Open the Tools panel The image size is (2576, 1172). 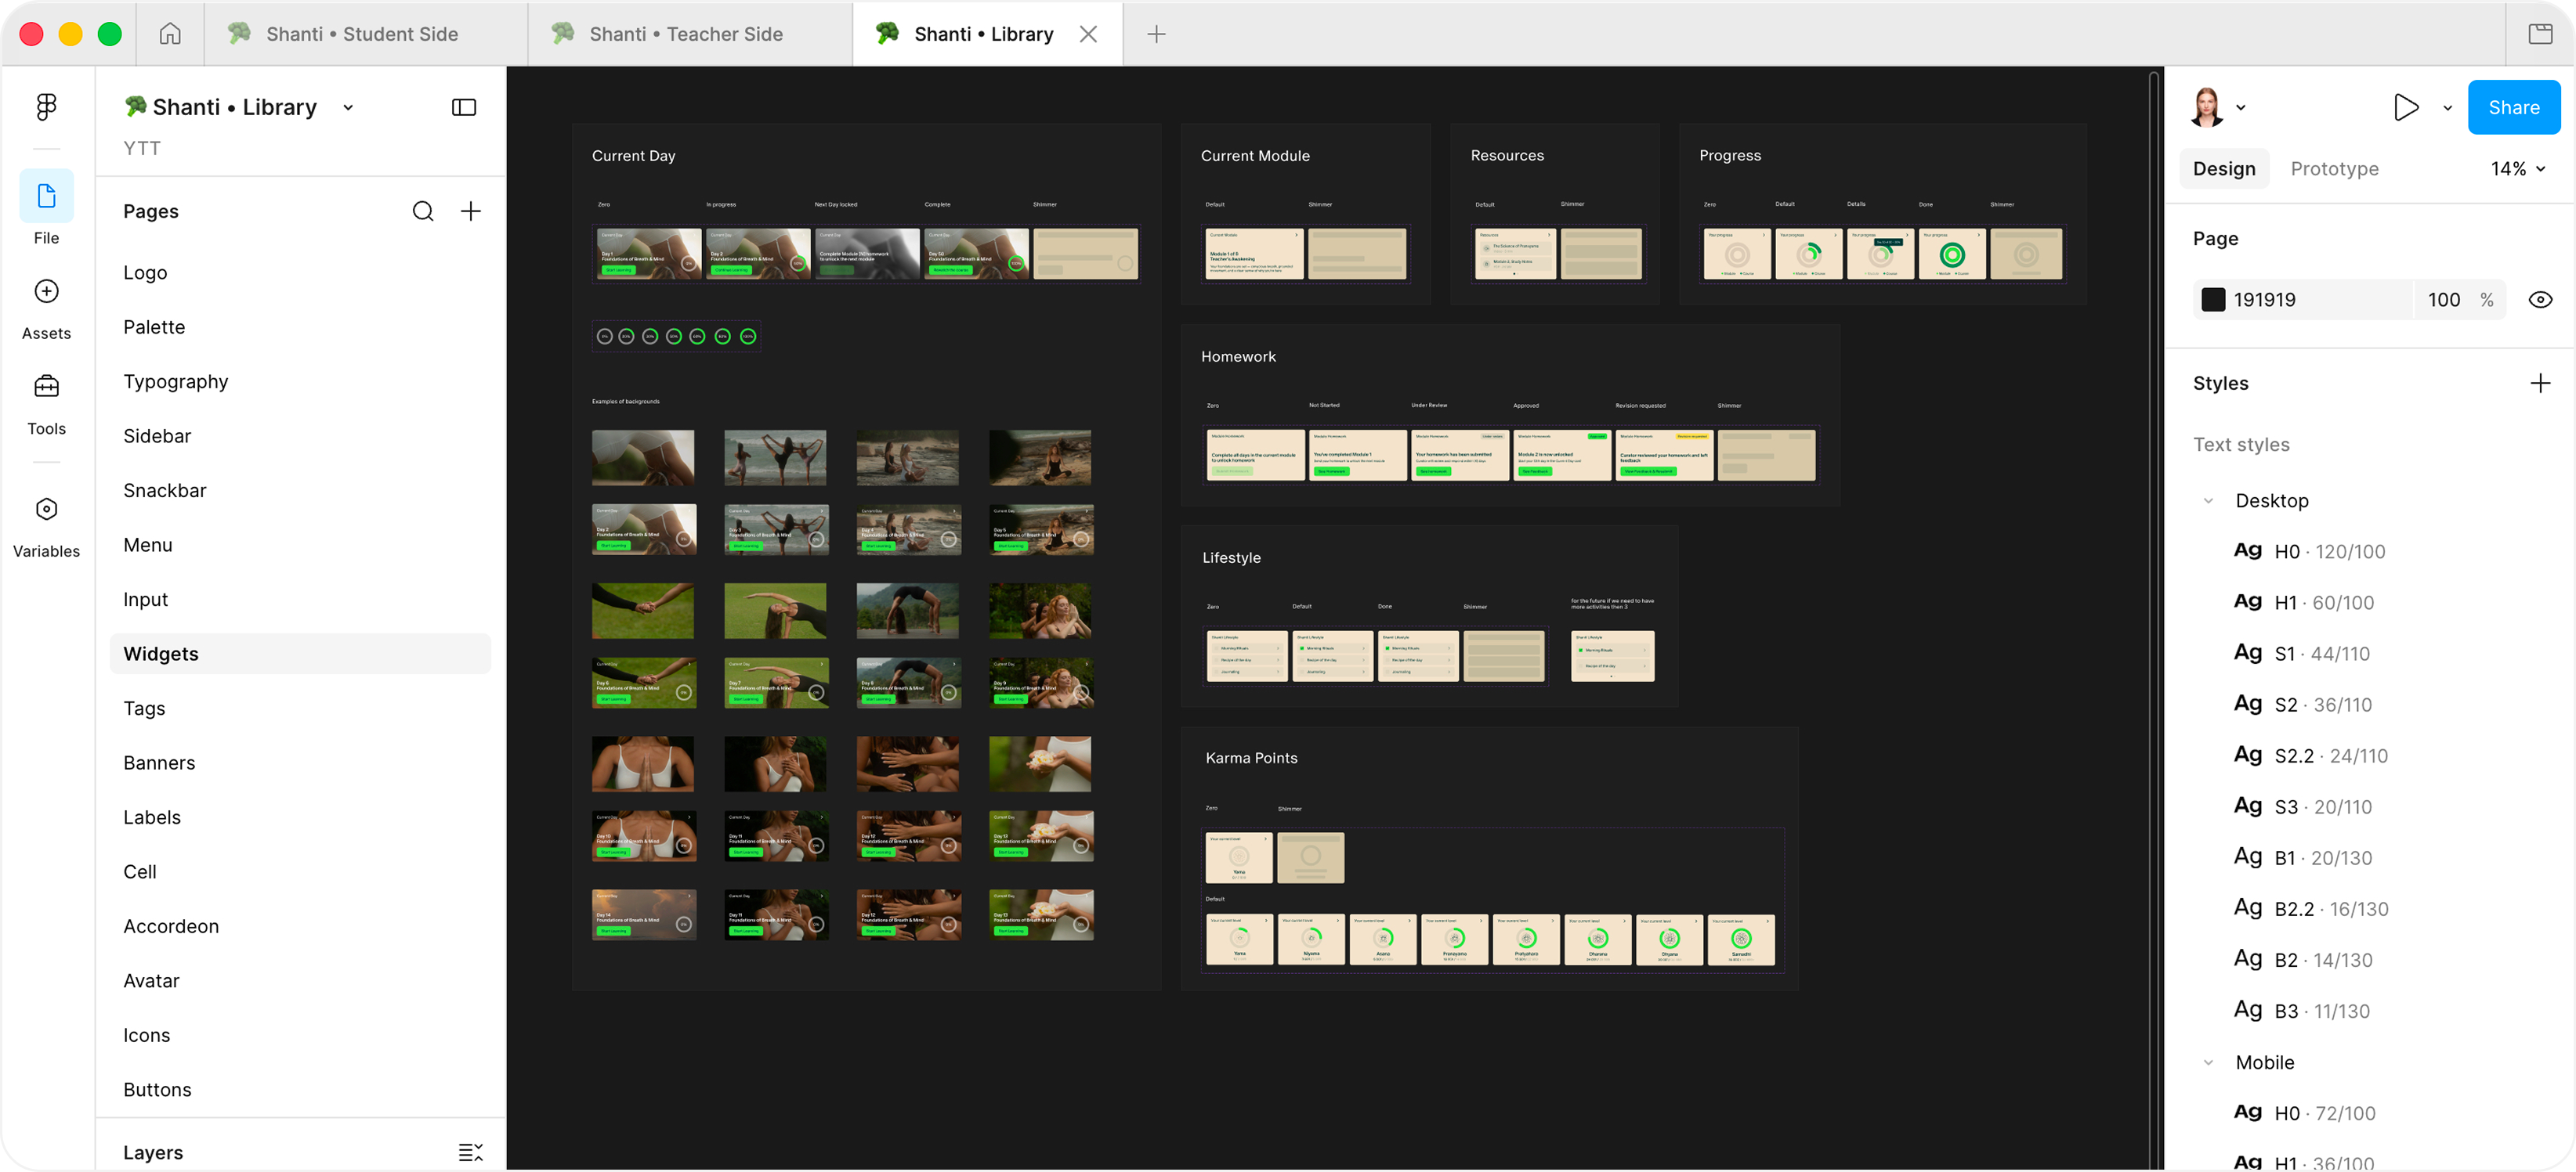click(x=46, y=387)
